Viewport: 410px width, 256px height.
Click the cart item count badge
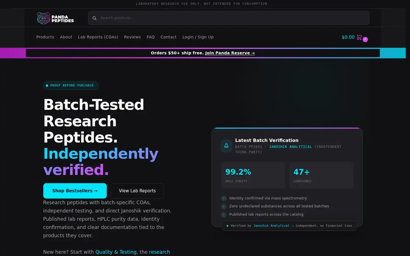365,40
